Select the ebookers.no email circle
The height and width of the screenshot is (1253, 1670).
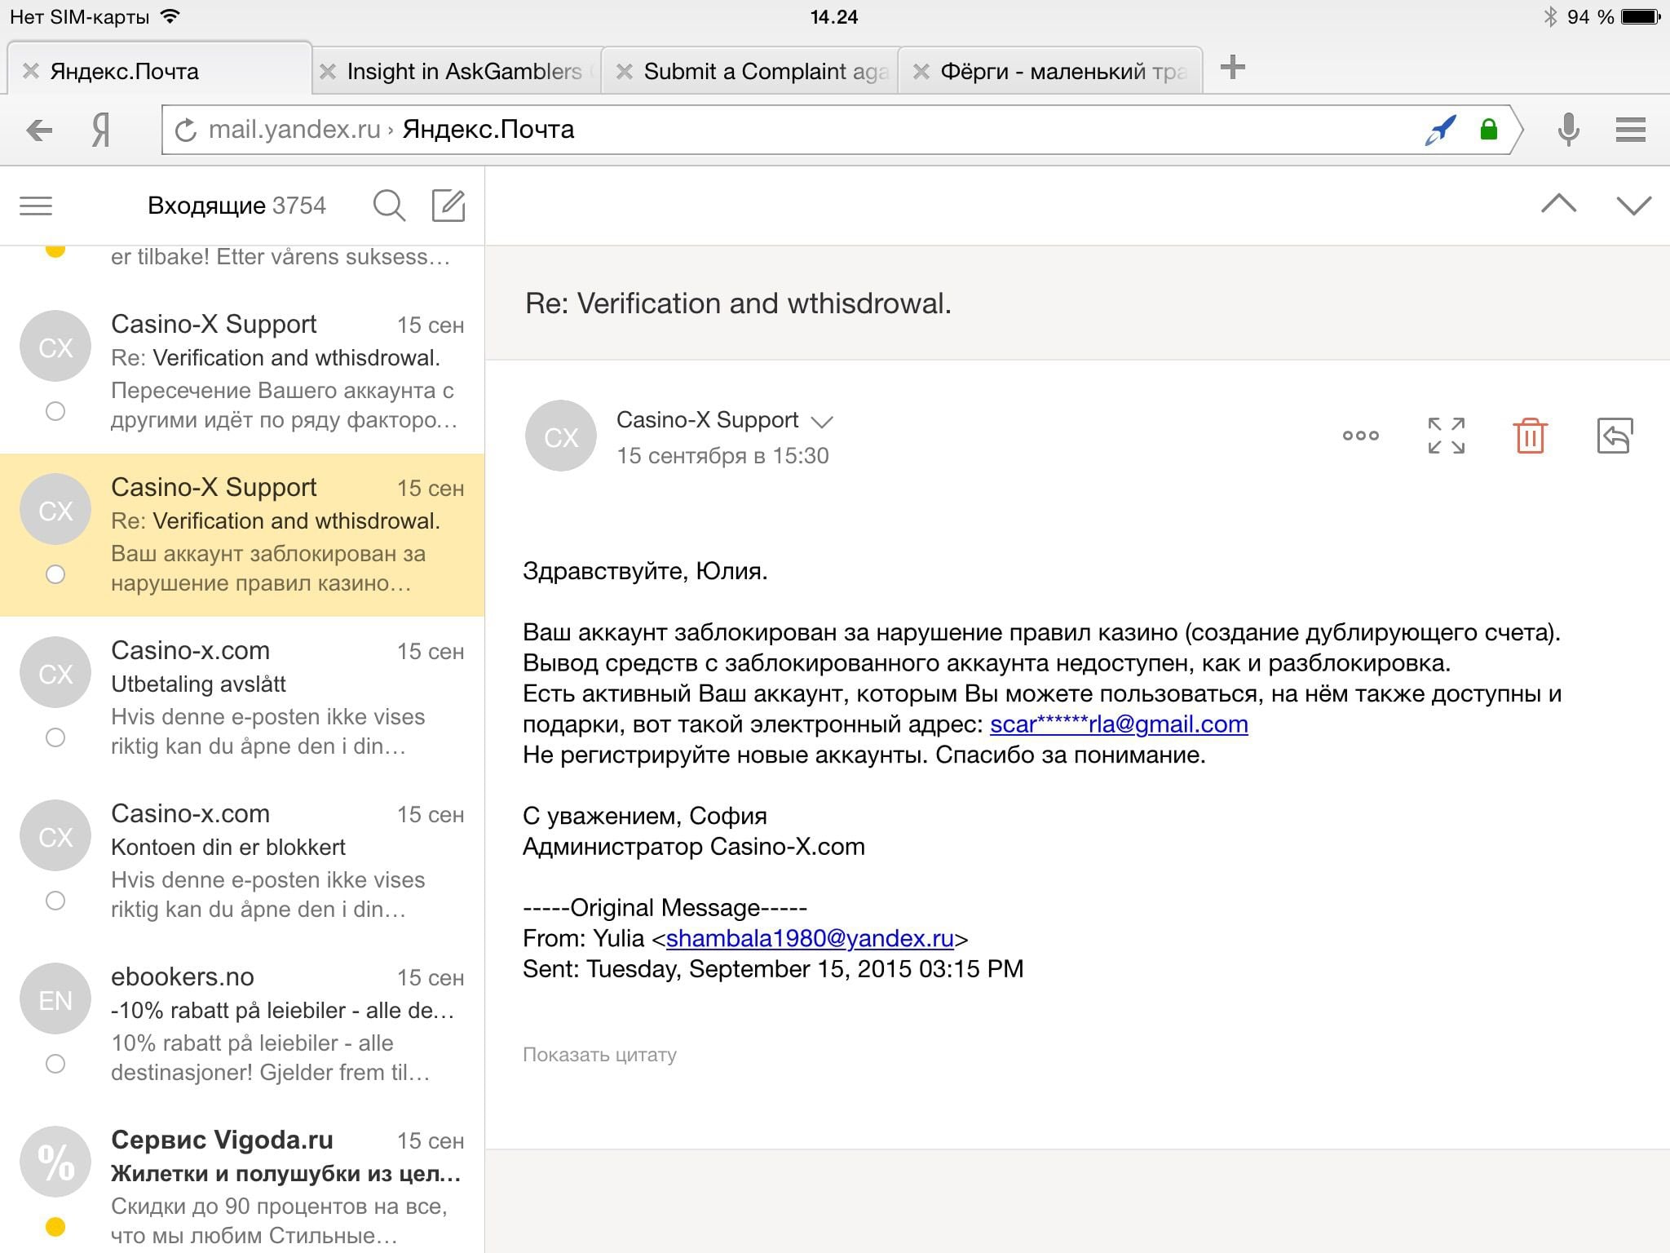[x=55, y=1064]
